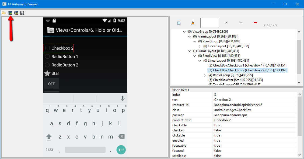Go to previous search result arrow

coord(226,23)
